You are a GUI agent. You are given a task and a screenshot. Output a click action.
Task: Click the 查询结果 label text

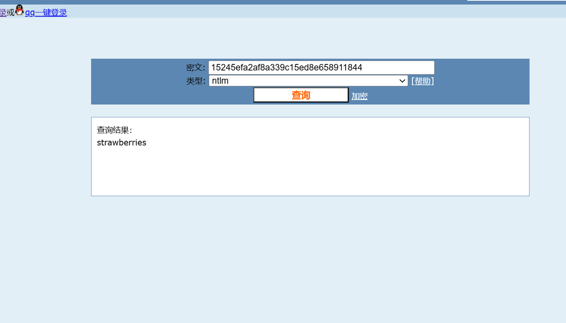[x=115, y=130]
